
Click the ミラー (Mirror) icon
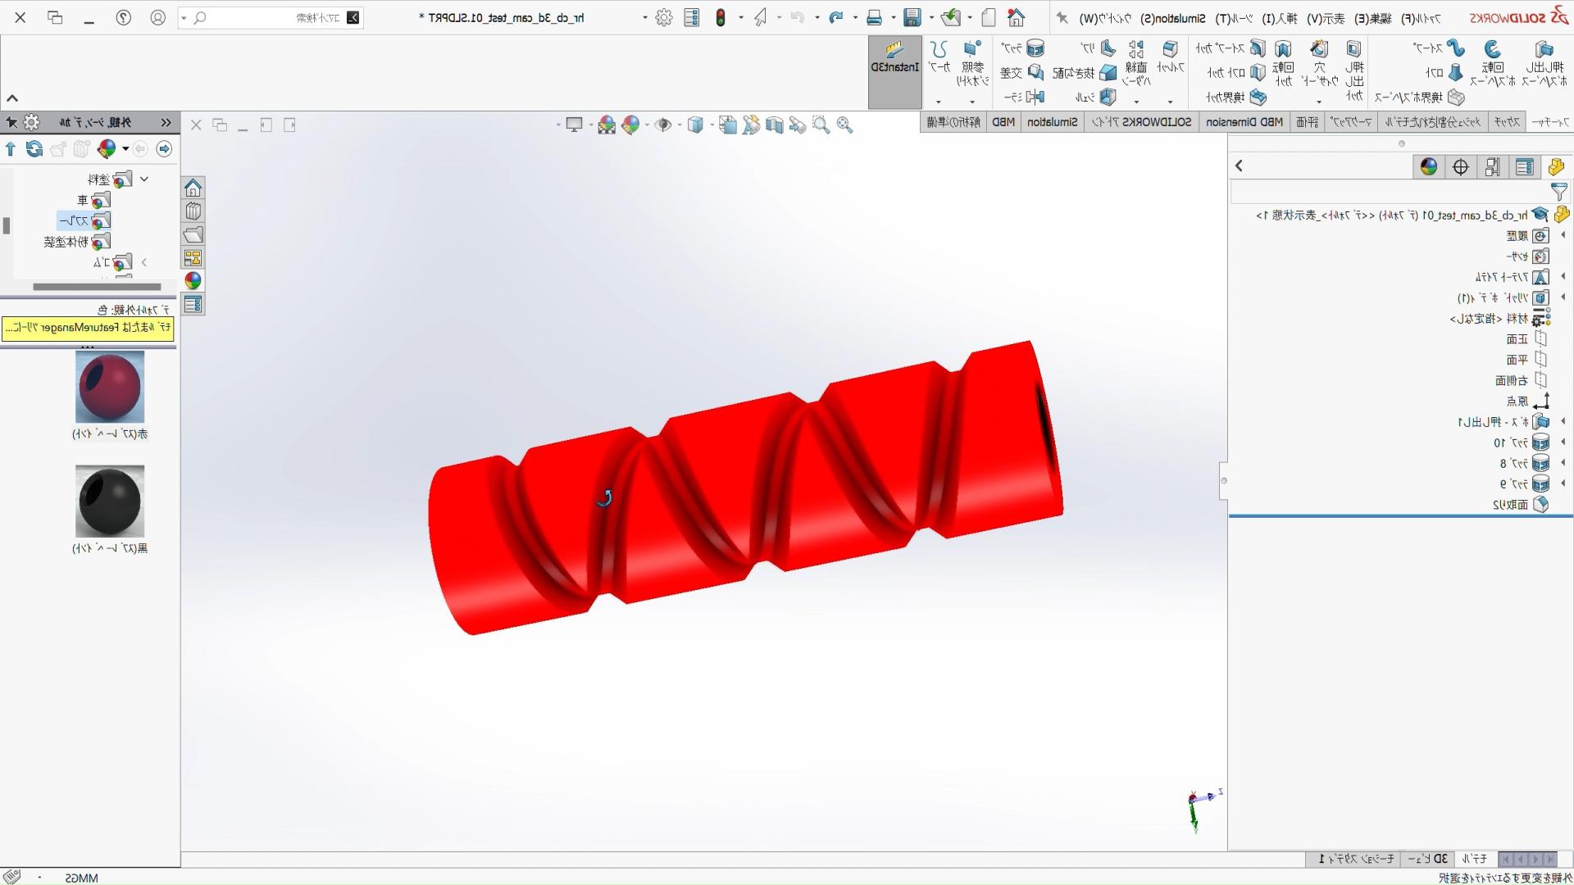coord(1035,98)
